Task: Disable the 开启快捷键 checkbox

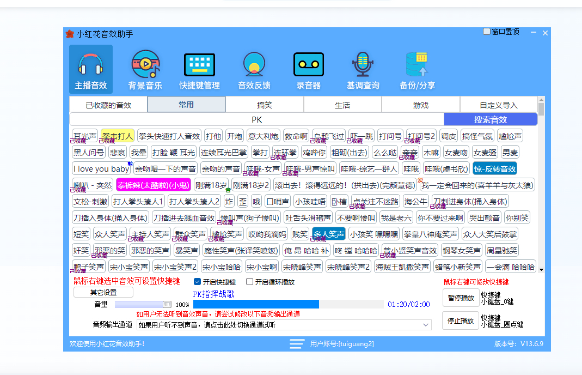Action: pos(198,282)
